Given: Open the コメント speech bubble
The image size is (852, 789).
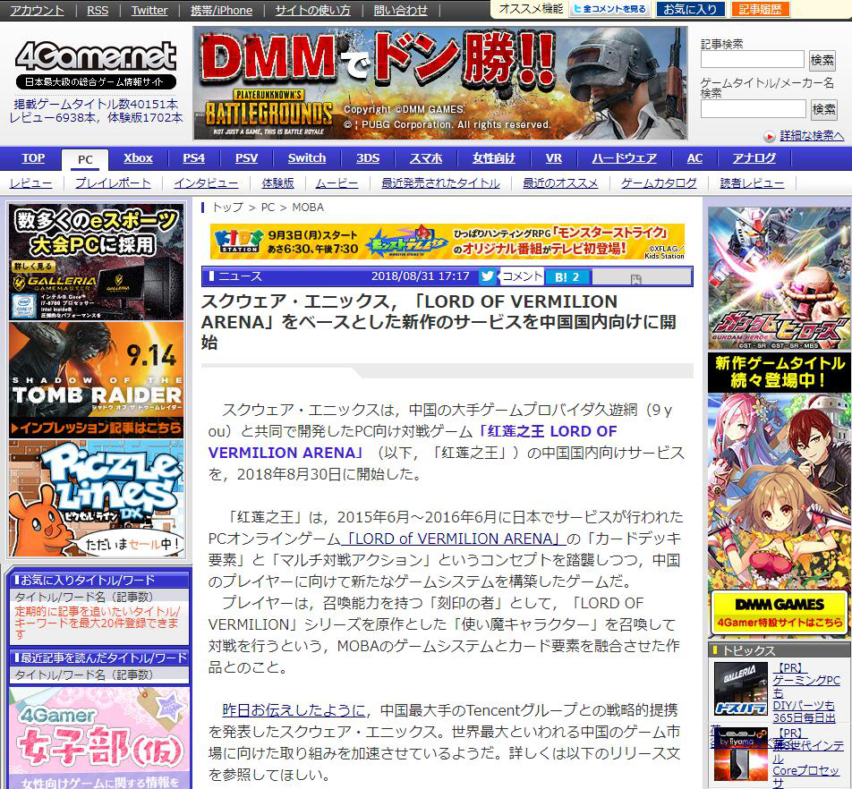Looking at the screenshot, I should (523, 276).
